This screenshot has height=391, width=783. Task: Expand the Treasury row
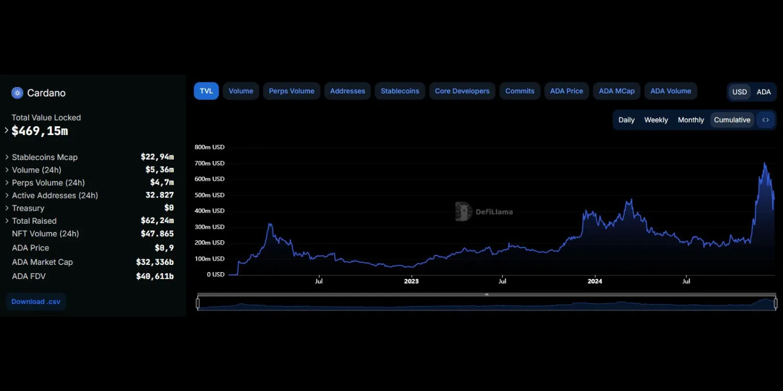(7, 208)
